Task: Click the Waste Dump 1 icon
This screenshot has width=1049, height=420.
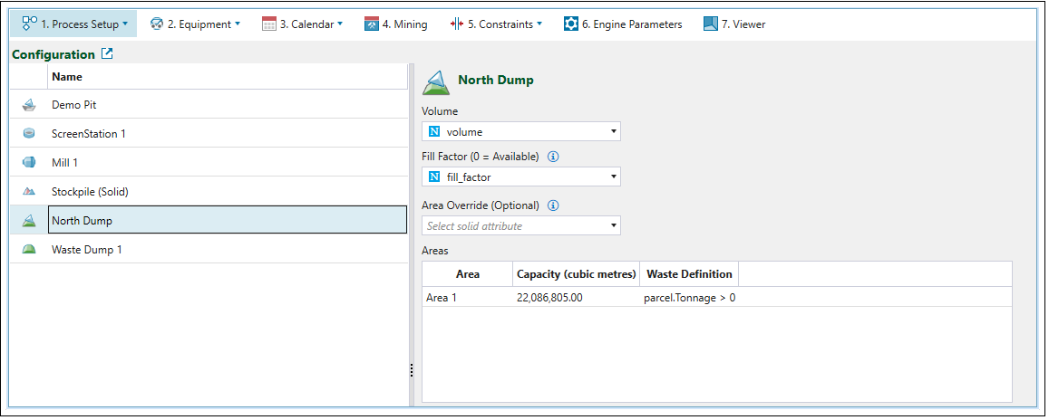Action: (x=29, y=250)
